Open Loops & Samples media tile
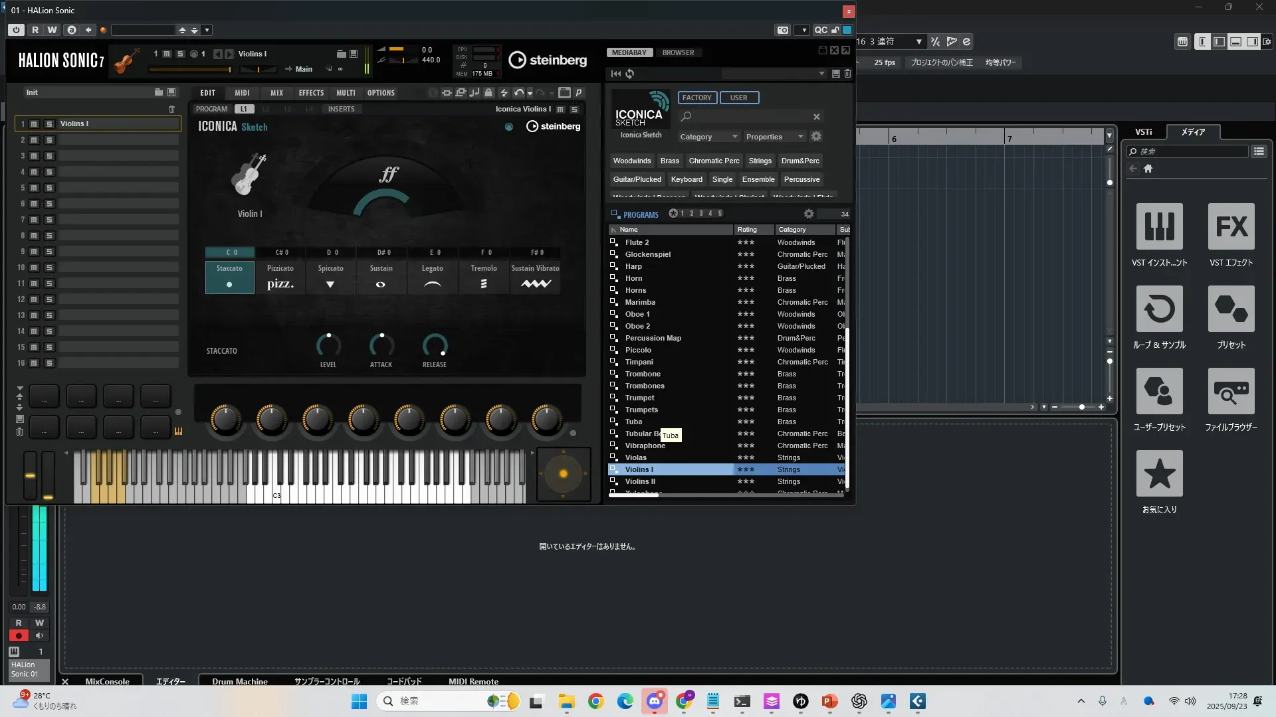The height and width of the screenshot is (717, 1276). point(1159,309)
